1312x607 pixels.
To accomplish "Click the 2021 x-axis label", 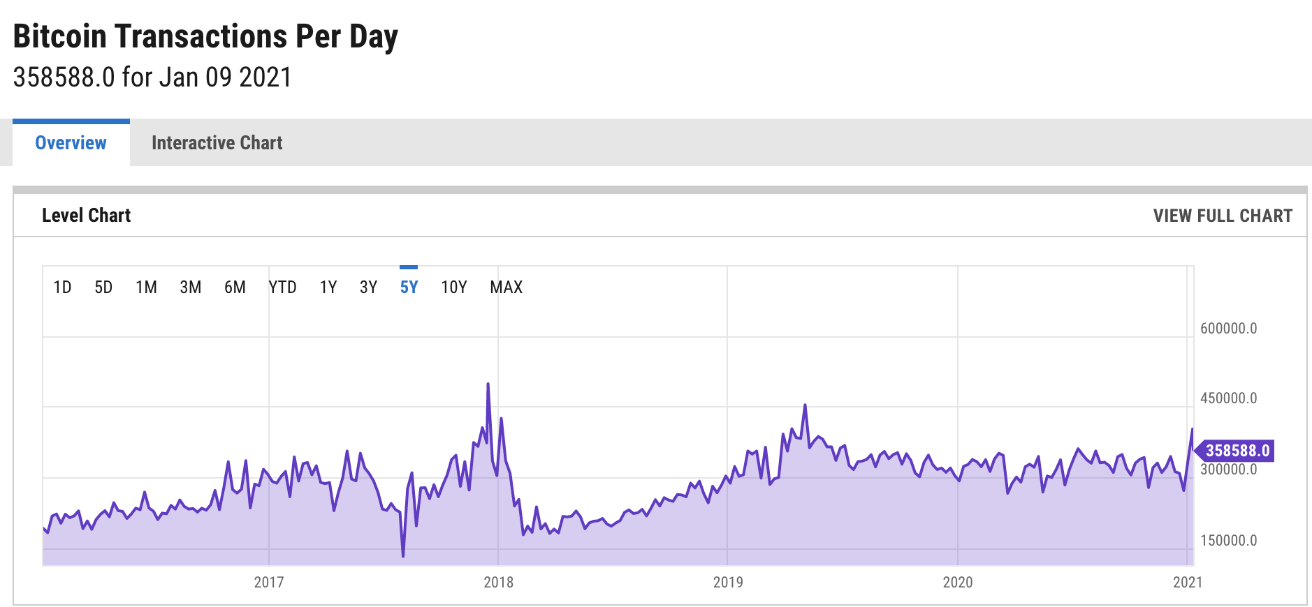I will pos(1188,582).
